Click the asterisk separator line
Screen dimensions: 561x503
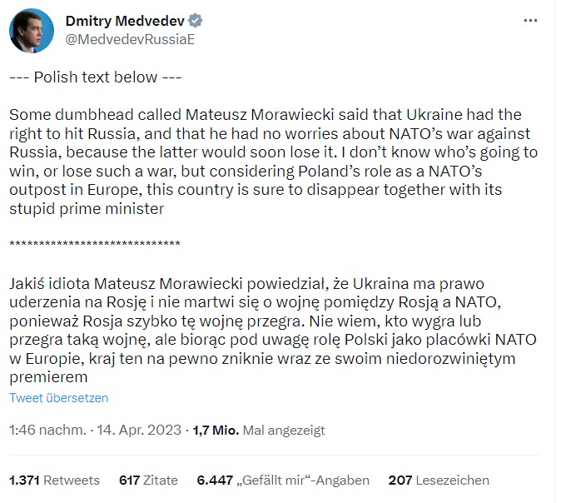(94, 242)
